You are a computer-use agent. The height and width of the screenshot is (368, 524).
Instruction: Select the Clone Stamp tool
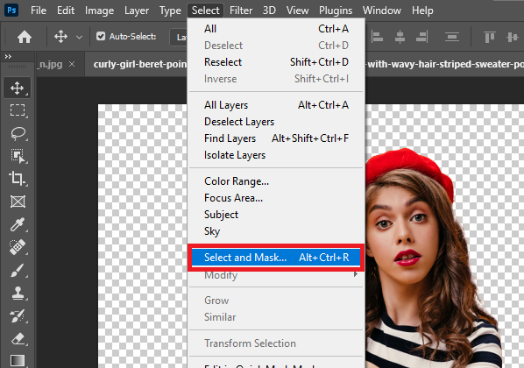tap(18, 294)
